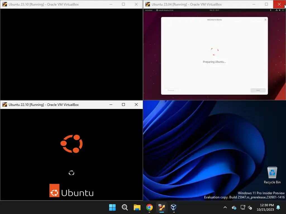Close the Ubuntu 23.04 VM window
Viewport: 286px width, 214px height.
pyautogui.click(x=279, y=4)
